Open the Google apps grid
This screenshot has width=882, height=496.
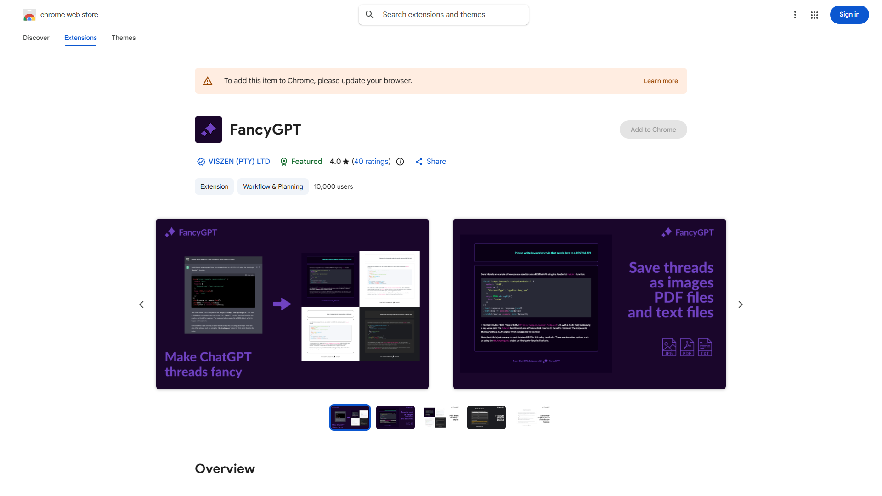coord(814,15)
